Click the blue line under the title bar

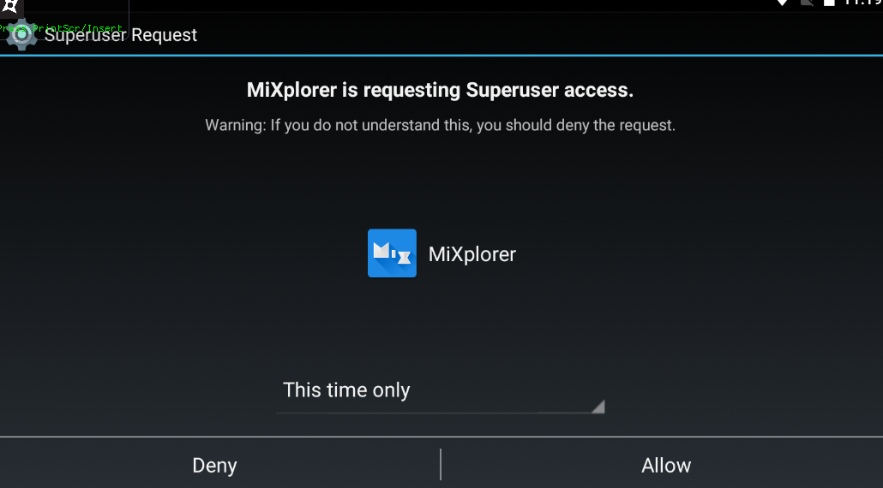[x=441, y=55]
